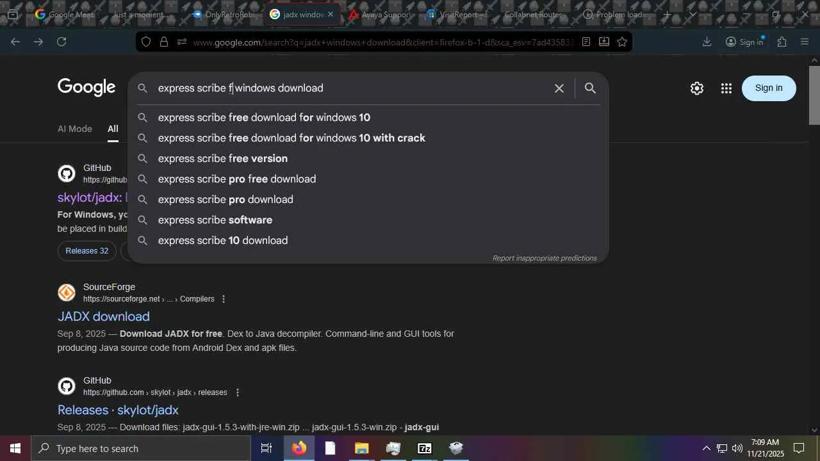Viewport: 820px width, 461px height.
Task: Open the Google apps grid
Action: (726, 88)
